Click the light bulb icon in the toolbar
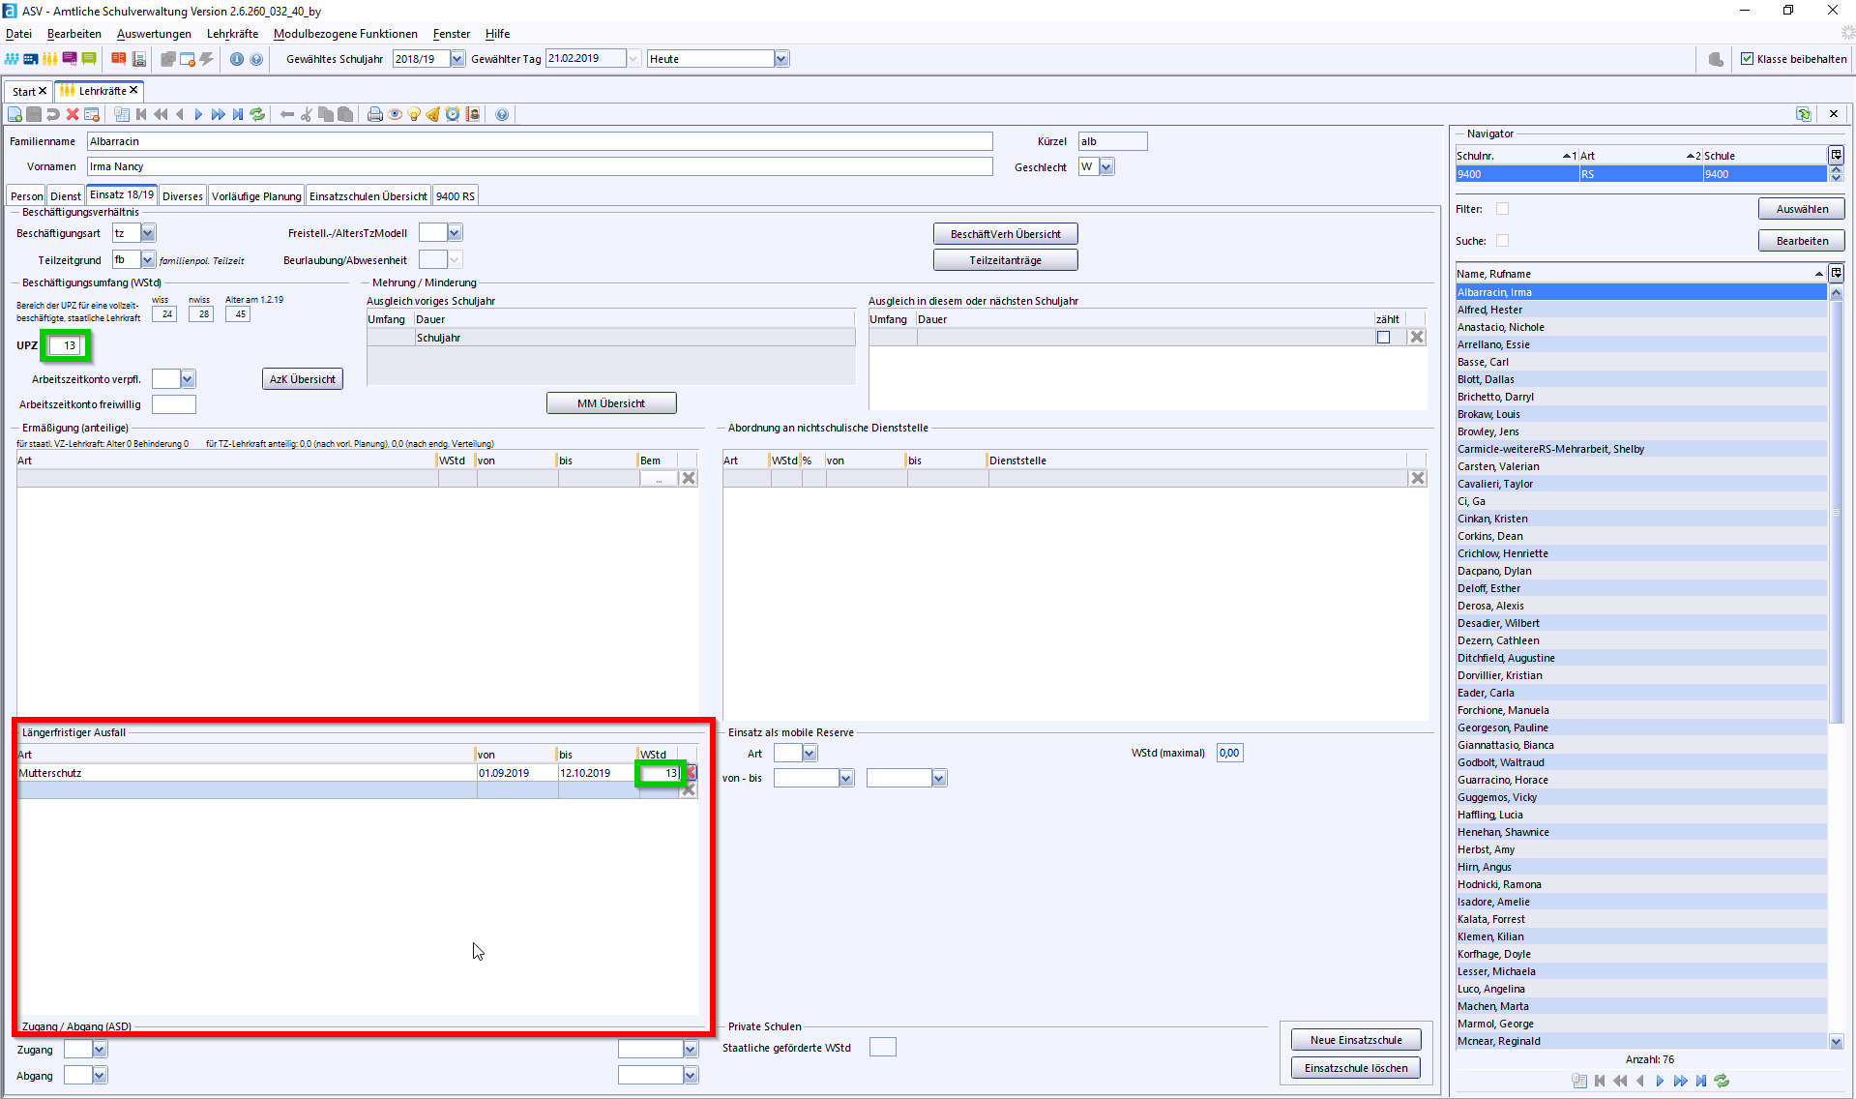Image resolution: width=1856 pixels, height=1099 pixels. tap(414, 114)
